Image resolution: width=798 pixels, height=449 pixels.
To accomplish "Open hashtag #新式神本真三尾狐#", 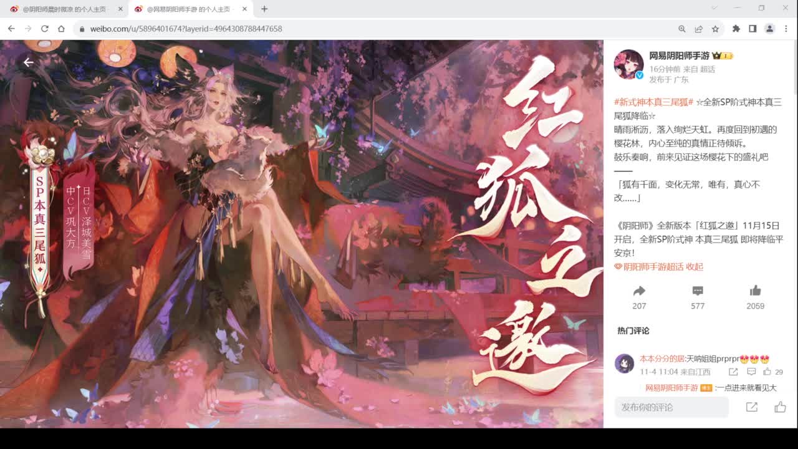I will coord(653,102).
